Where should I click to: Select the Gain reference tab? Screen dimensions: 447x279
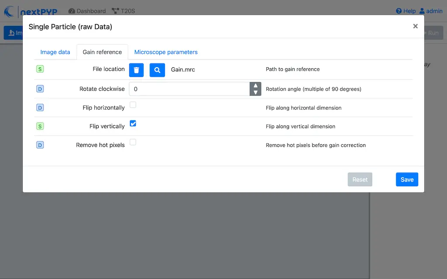click(x=102, y=52)
